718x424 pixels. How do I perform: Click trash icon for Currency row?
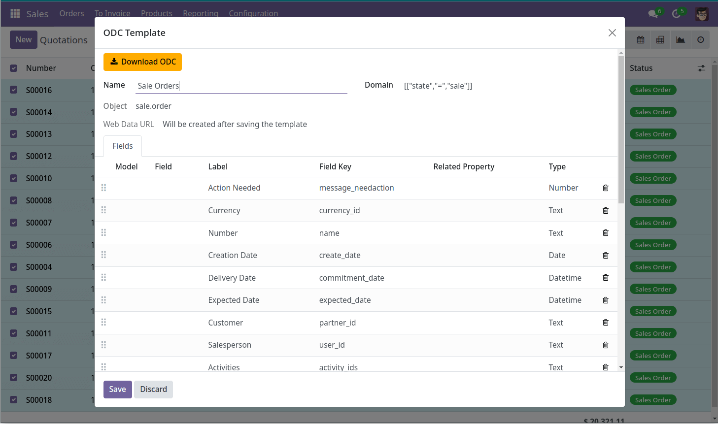(x=606, y=211)
